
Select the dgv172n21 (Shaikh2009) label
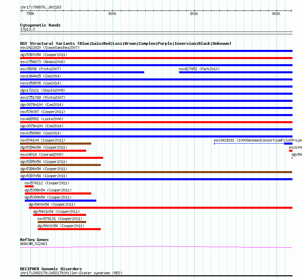[43, 90]
